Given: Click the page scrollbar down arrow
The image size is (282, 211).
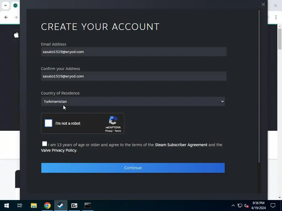Looking at the screenshot, I should coord(280,198).
